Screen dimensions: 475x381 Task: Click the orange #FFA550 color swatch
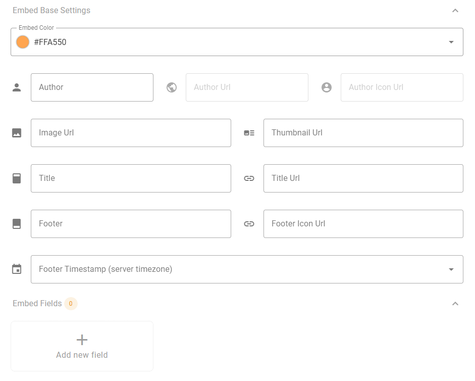[x=23, y=42]
